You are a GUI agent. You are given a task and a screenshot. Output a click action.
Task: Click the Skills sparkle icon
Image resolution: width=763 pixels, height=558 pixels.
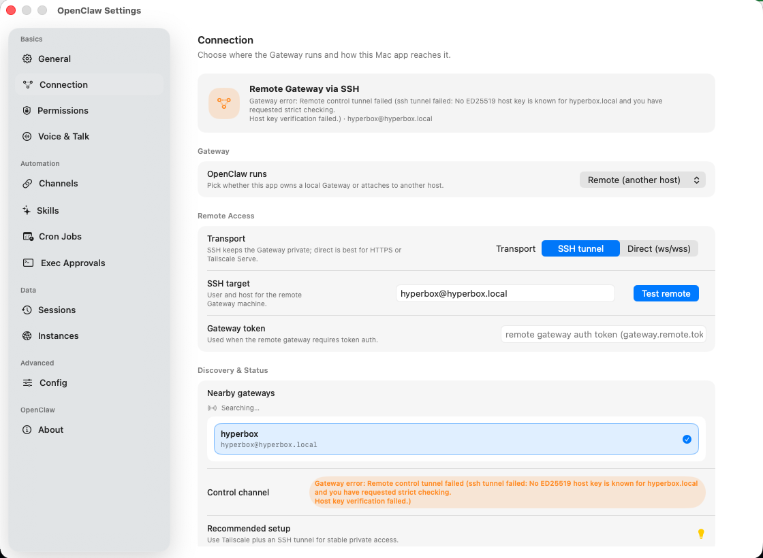pyautogui.click(x=27, y=210)
